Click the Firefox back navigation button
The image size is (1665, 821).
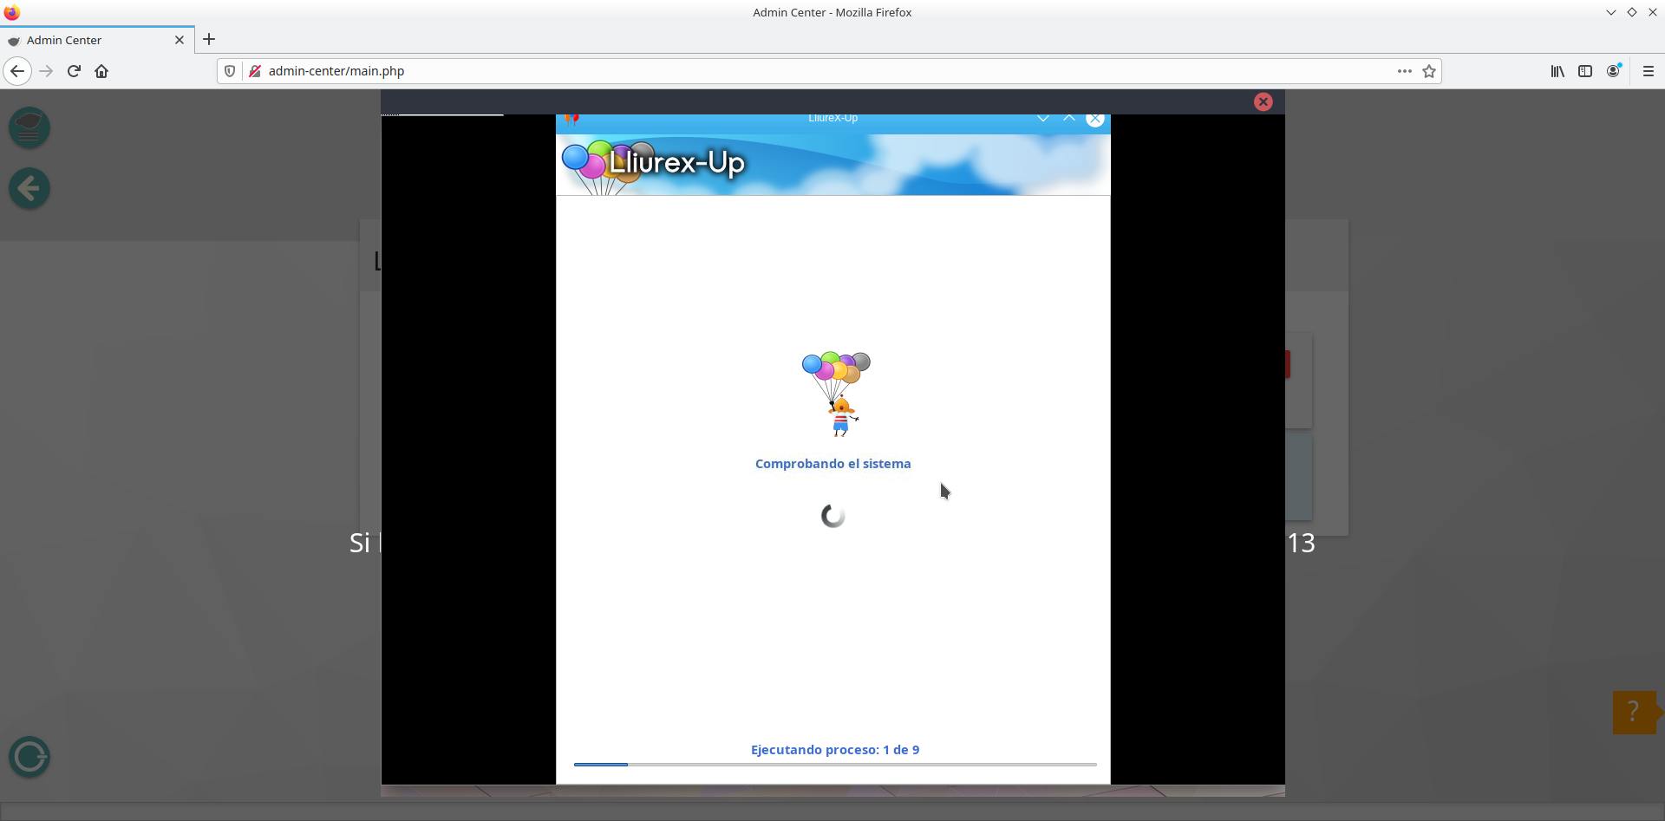(17, 71)
